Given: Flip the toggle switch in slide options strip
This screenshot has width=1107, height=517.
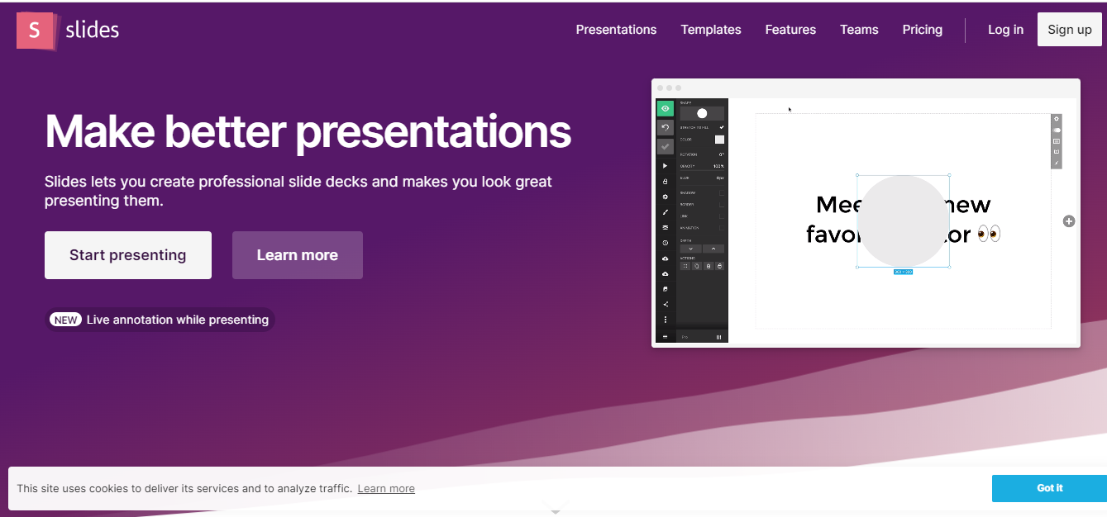Looking at the screenshot, I should click(1057, 130).
